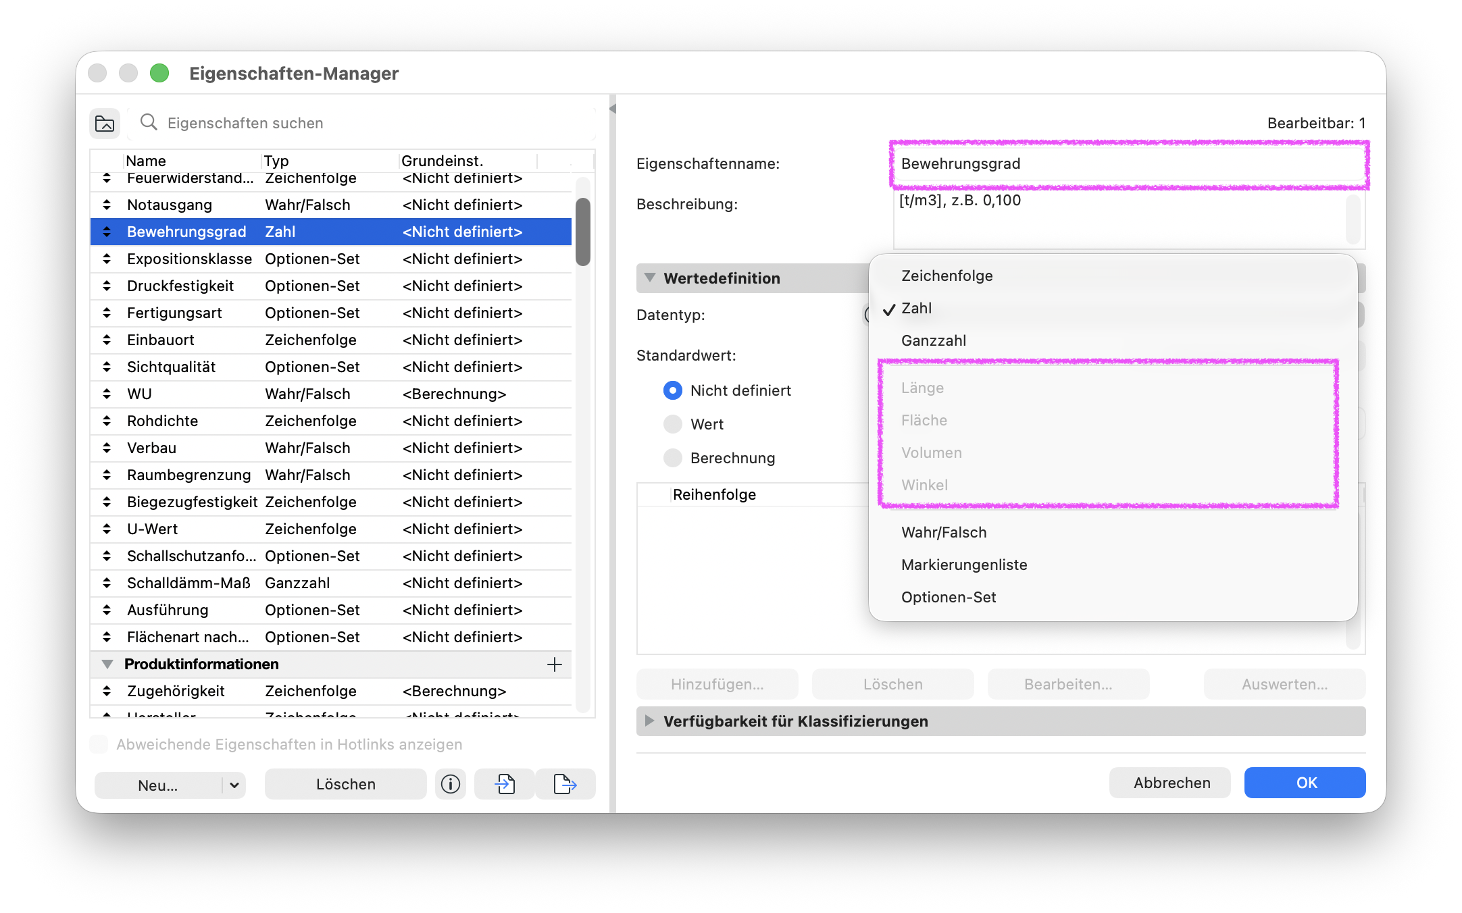This screenshot has height=913, width=1462.
Task: Click the panel collapse arrow at divider
Action: tap(613, 109)
